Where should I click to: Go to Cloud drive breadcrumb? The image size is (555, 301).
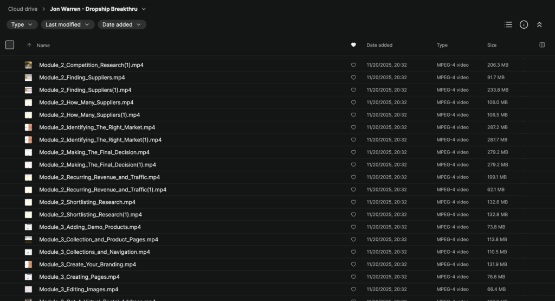click(22, 9)
